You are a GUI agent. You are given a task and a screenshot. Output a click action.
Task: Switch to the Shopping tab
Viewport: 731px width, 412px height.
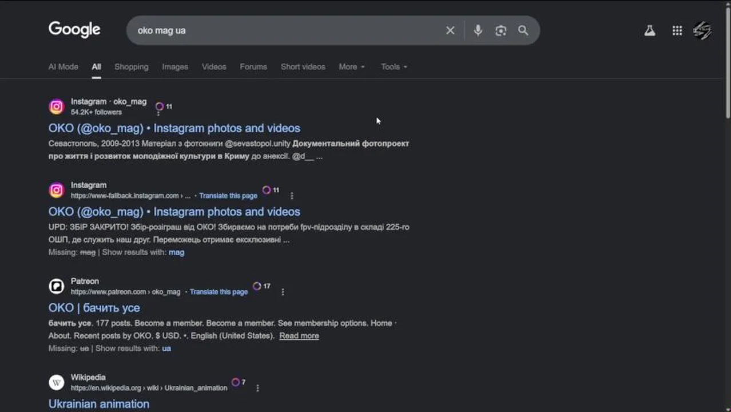click(x=131, y=67)
